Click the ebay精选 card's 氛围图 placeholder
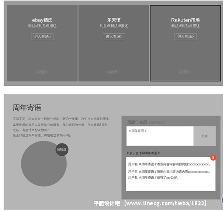The image size is (223, 211). pos(42,72)
